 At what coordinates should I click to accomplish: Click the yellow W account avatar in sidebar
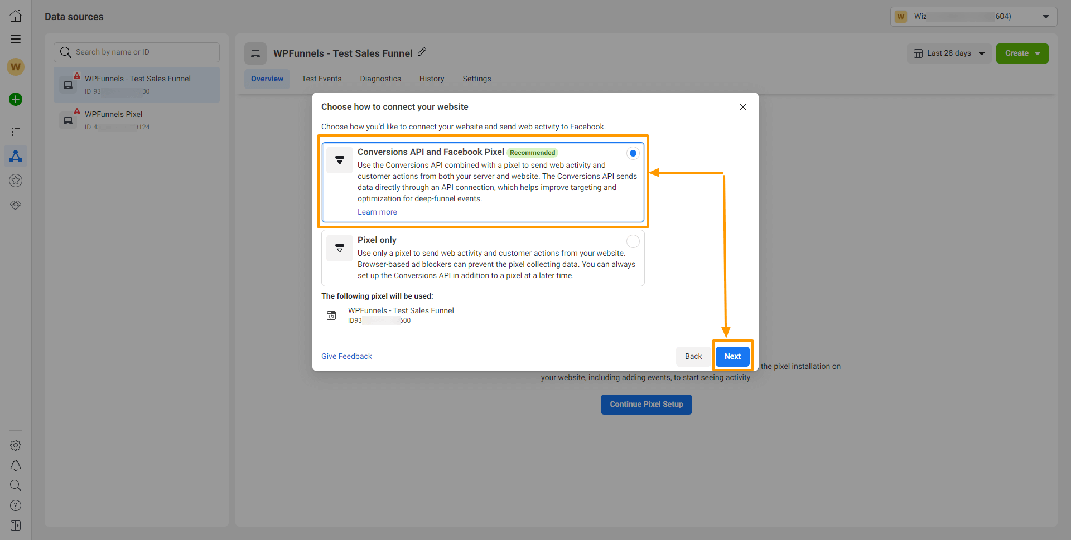tap(16, 67)
